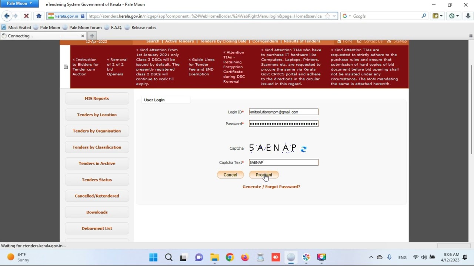The image size is (474, 266).
Task: Open Windows taskbar Search
Action: point(168,257)
